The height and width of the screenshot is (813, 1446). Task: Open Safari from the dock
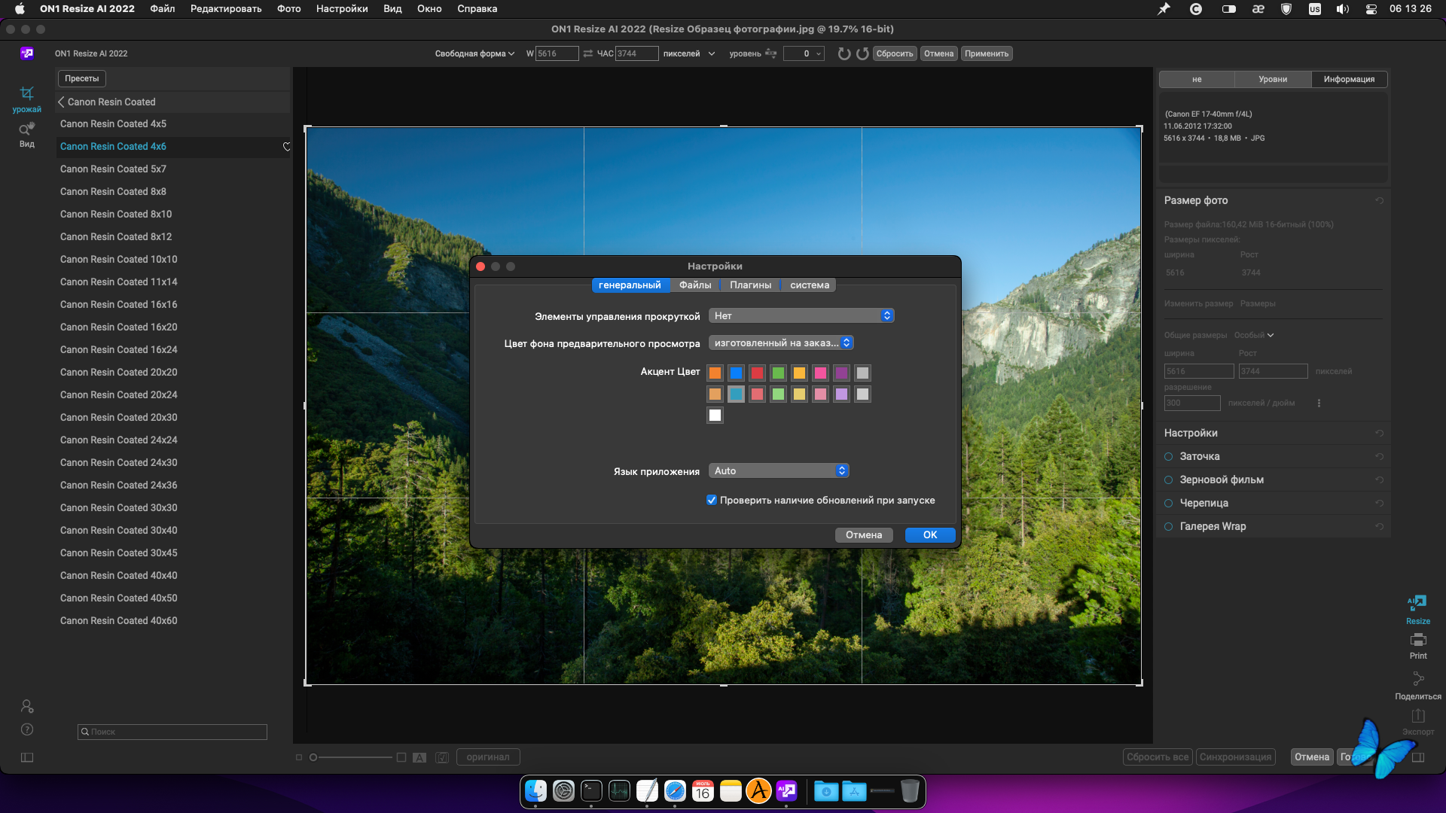[x=675, y=791]
